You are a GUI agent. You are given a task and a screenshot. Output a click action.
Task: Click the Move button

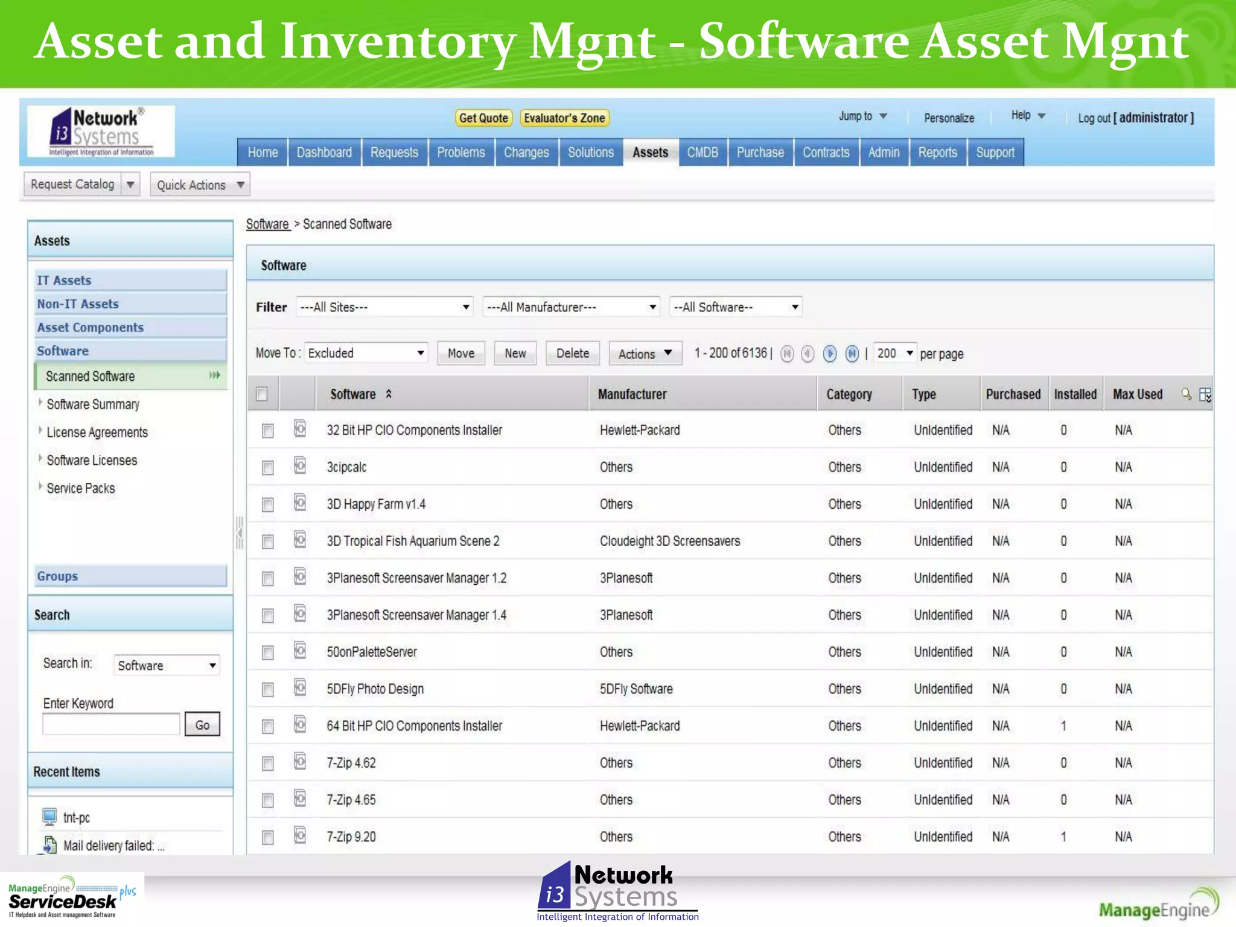coord(461,354)
